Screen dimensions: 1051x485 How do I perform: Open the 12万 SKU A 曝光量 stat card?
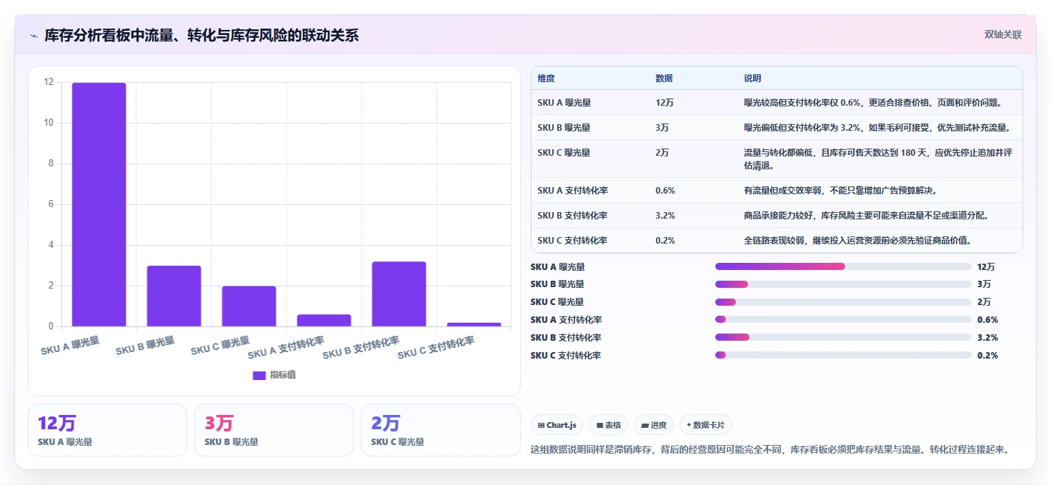pos(107,430)
